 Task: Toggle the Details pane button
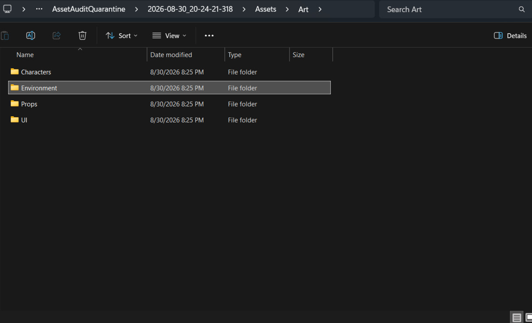coord(510,35)
